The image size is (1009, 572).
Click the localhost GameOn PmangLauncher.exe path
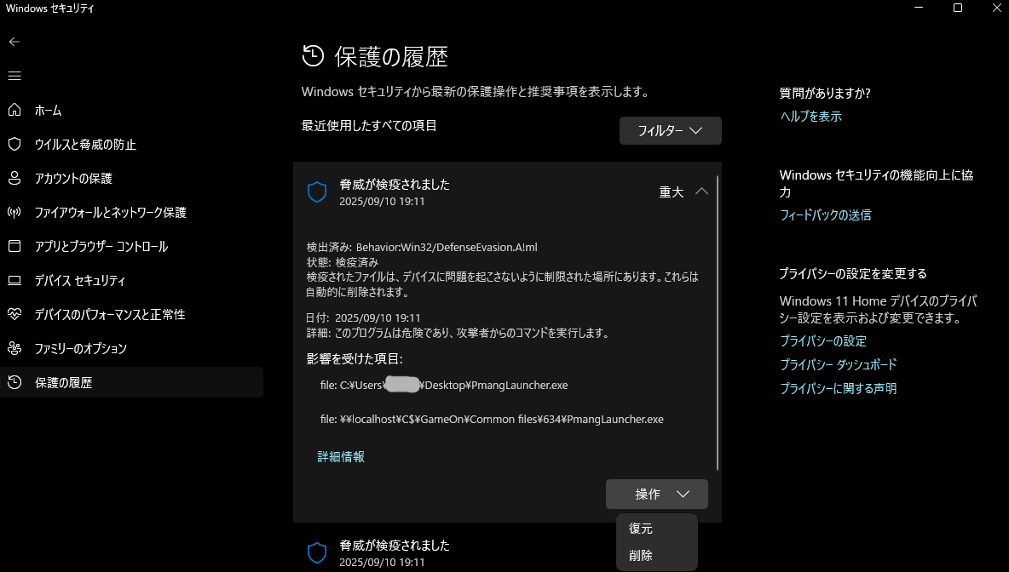[x=492, y=419]
